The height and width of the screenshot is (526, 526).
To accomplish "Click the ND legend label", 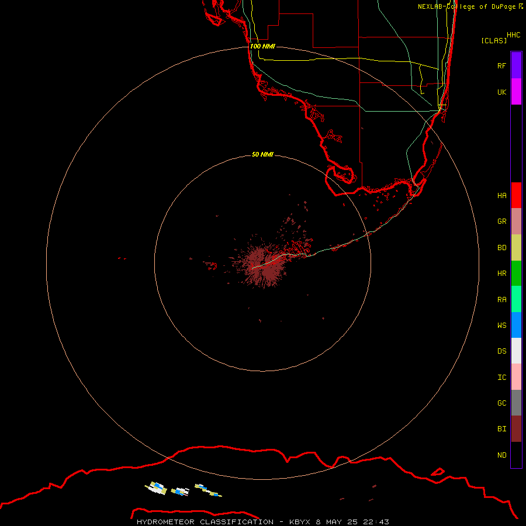I will point(501,455).
